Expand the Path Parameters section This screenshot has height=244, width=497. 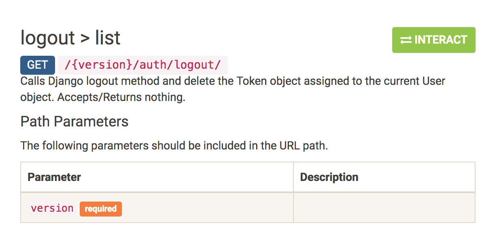click(x=74, y=121)
